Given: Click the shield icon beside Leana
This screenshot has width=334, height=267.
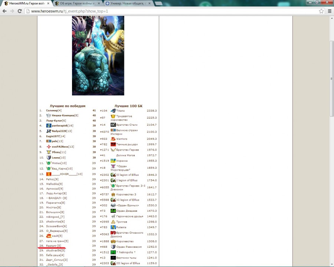Looking at the screenshot, I should (49, 158).
